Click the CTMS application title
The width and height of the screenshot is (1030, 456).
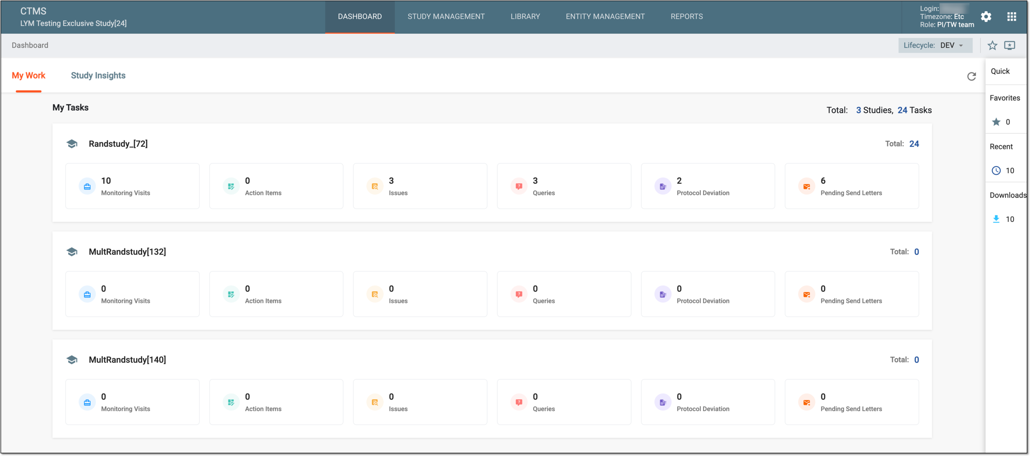tap(33, 11)
